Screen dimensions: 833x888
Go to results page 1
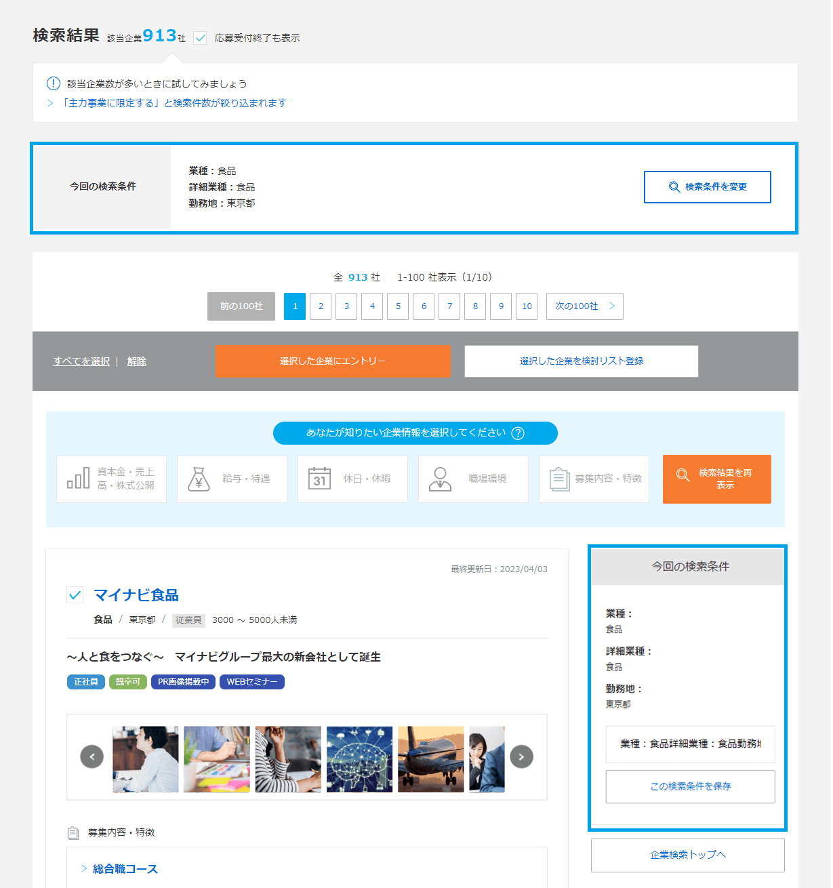coord(295,306)
